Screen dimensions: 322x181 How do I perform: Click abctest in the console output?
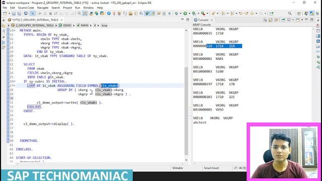(x=199, y=122)
